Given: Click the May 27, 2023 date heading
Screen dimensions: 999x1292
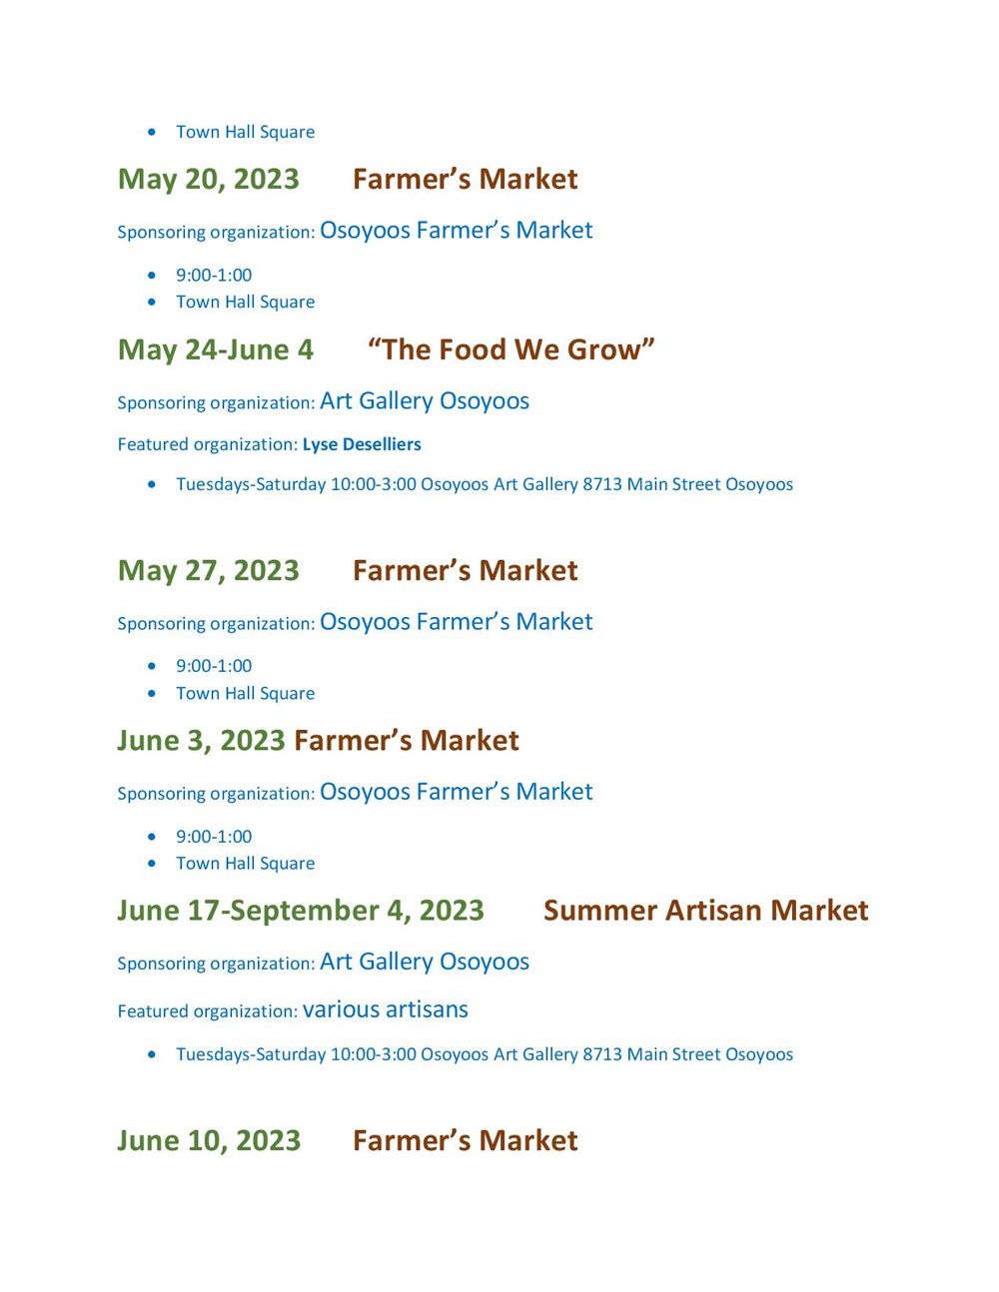Looking at the screenshot, I should (x=208, y=571).
